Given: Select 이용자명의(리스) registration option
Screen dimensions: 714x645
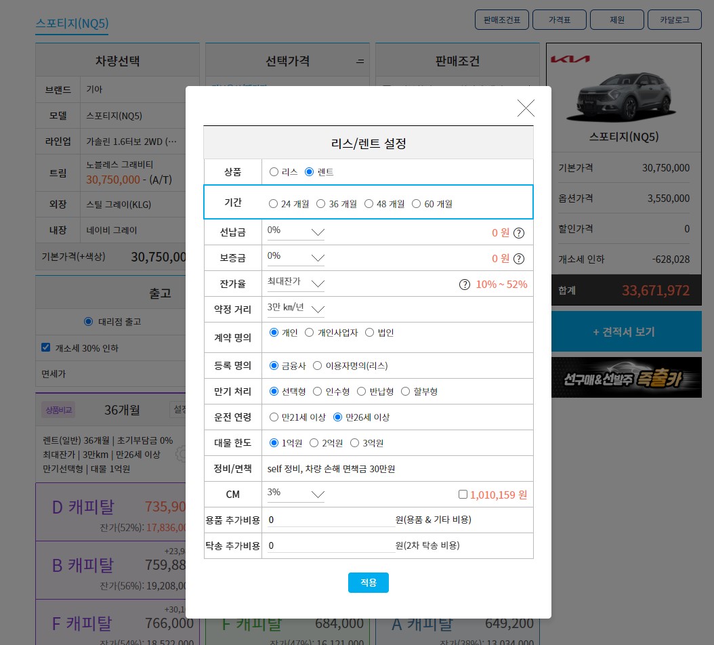Looking at the screenshot, I should 318,365.
